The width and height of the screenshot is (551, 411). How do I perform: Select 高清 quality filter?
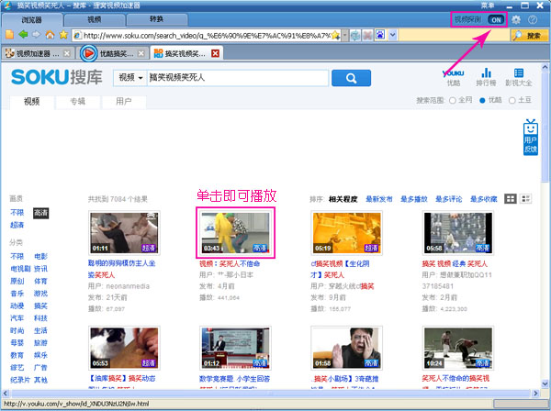[x=40, y=213]
